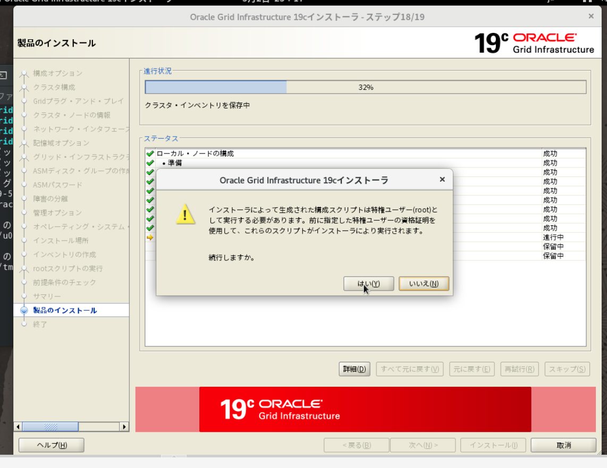Select クラスタ・ノードの情報 step
This screenshot has height=468, width=607.
pyautogui.click(x=72, y=115)
